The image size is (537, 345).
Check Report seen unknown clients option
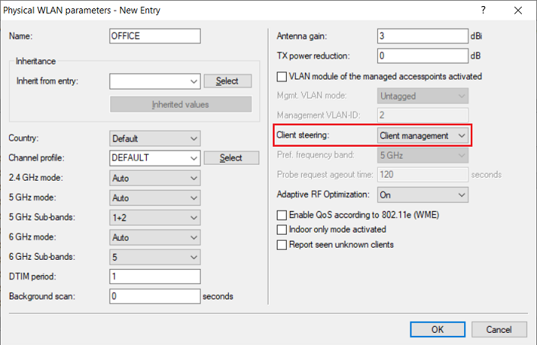coord(282,245)
